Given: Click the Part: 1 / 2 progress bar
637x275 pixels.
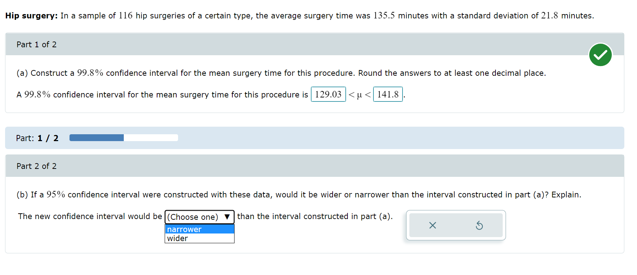Looking at the screenshot, I should (x=123, y=138).
